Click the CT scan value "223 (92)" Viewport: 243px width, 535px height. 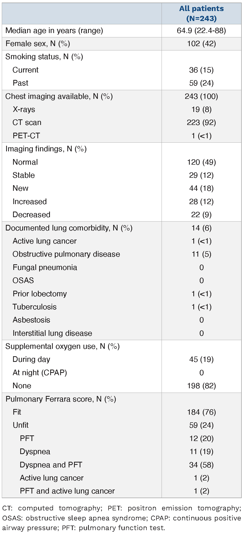[x=201, y=122]
